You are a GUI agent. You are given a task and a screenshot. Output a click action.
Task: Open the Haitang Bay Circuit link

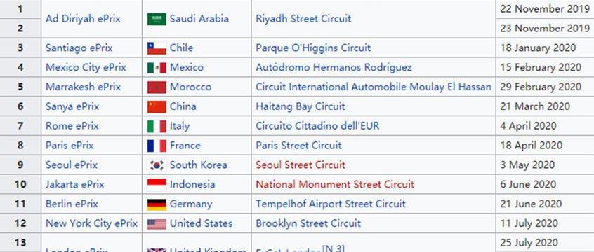click(301, 106)
